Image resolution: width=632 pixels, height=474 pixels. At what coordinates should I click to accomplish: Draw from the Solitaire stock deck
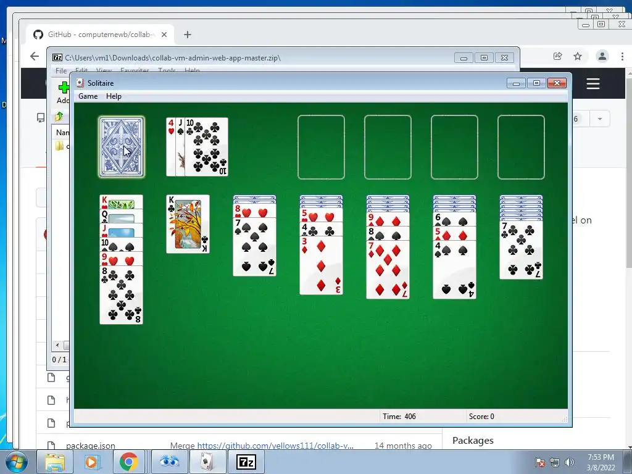(x=122, y=147)
